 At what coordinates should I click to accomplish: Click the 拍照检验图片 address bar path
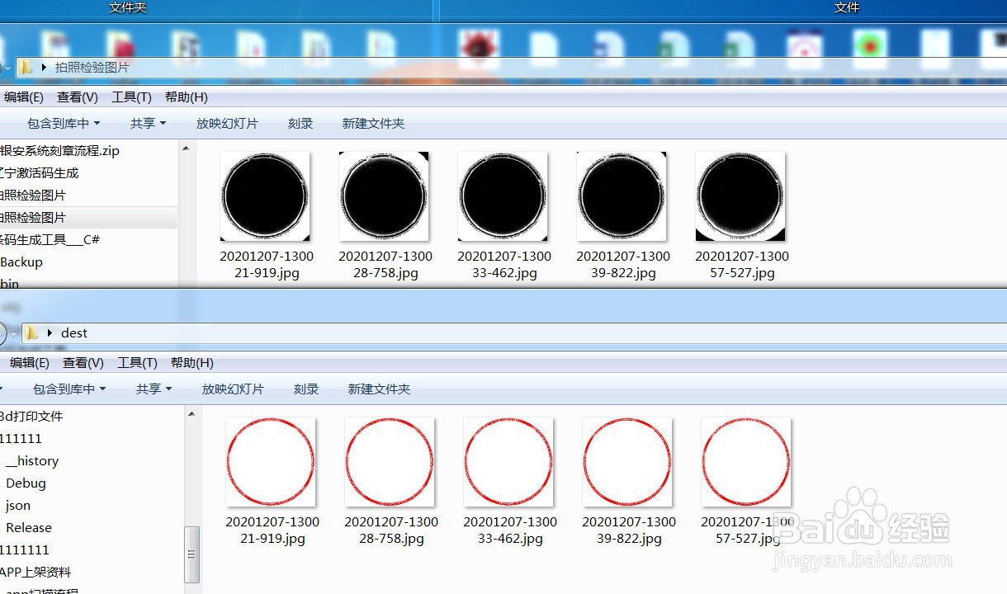92,68
